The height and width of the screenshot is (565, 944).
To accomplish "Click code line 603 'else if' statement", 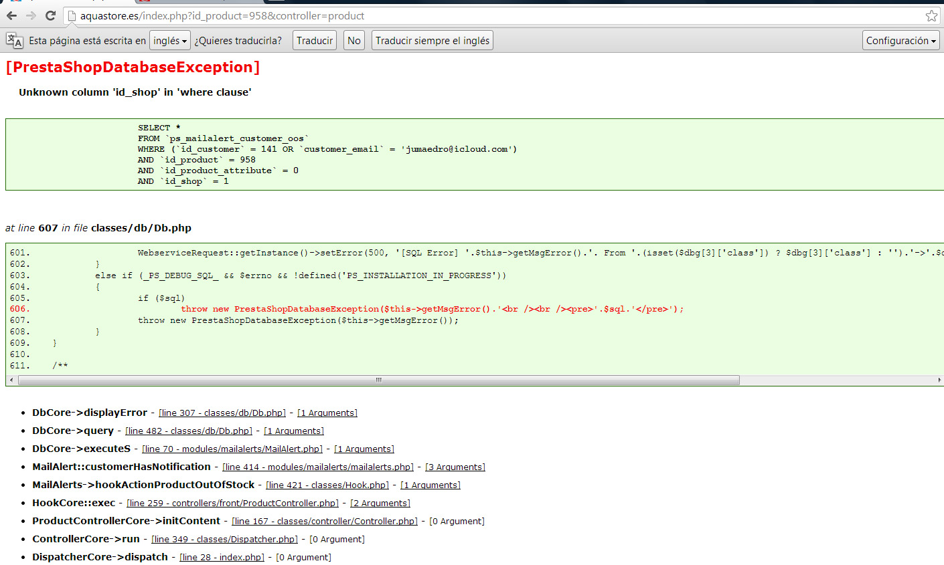I will pyautogui.click(x=301, y=275).
